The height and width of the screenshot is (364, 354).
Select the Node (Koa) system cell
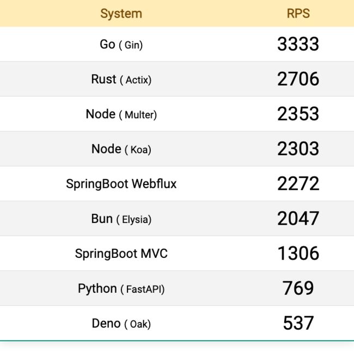pos(121,149)
